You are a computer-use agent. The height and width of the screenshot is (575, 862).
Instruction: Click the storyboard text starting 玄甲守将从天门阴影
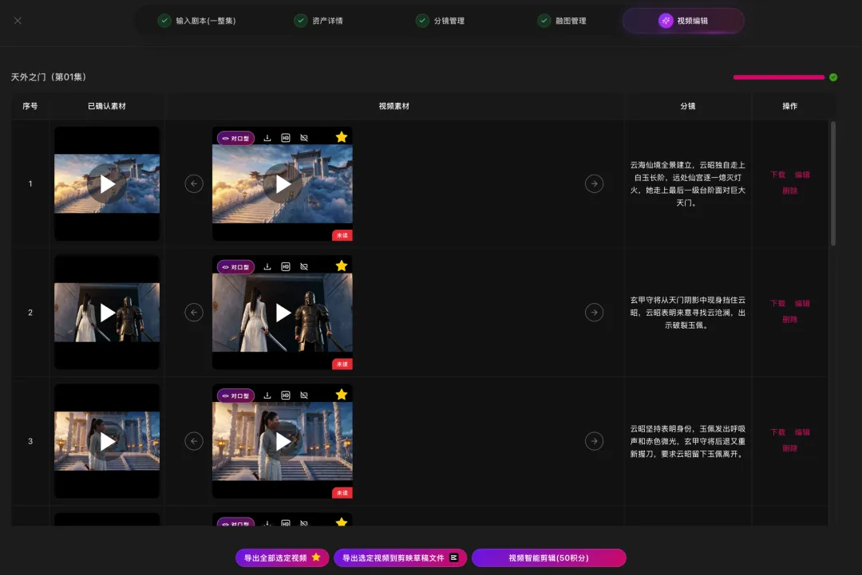tap(688, 313)
